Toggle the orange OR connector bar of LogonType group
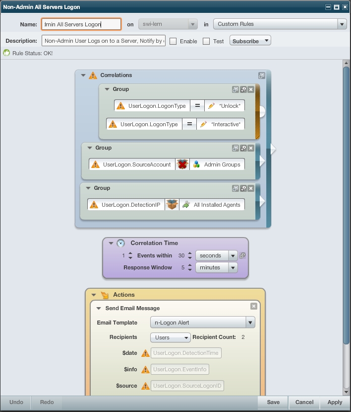This screenshot has width=351, height=412. tap(257, 112)
